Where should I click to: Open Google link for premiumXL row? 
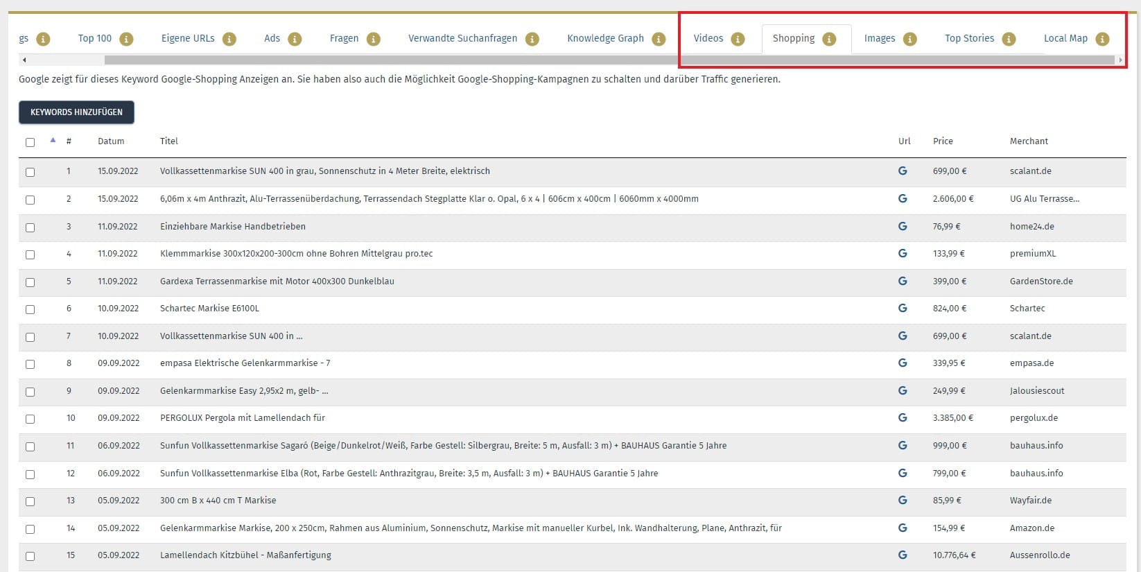pos(903,253)
